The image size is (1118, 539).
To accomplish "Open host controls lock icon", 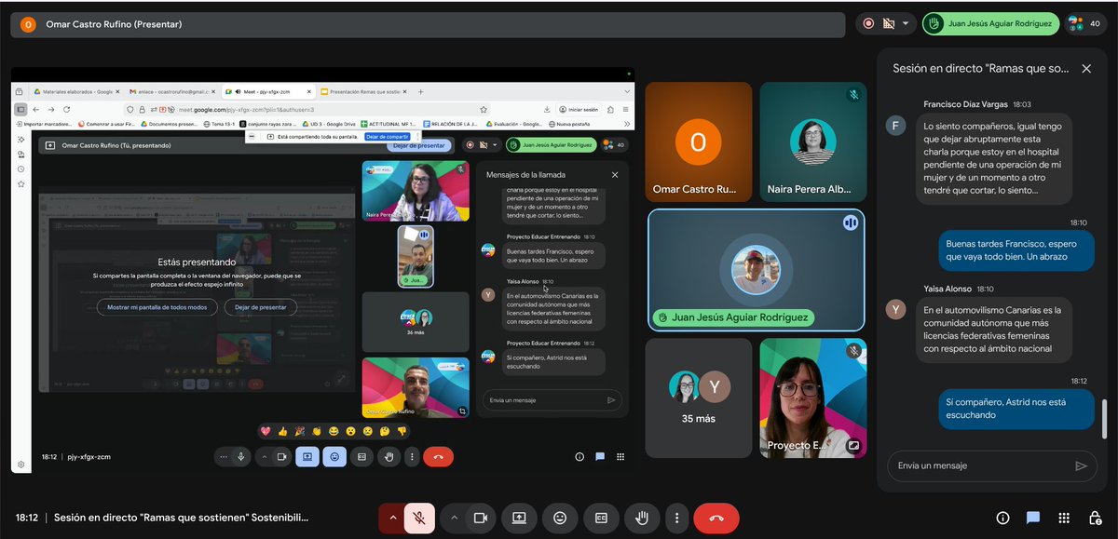I will [1095, 518].
